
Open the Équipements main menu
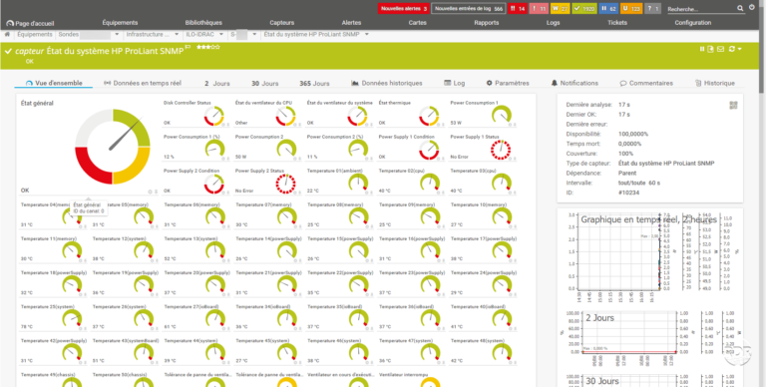(120, 23)
